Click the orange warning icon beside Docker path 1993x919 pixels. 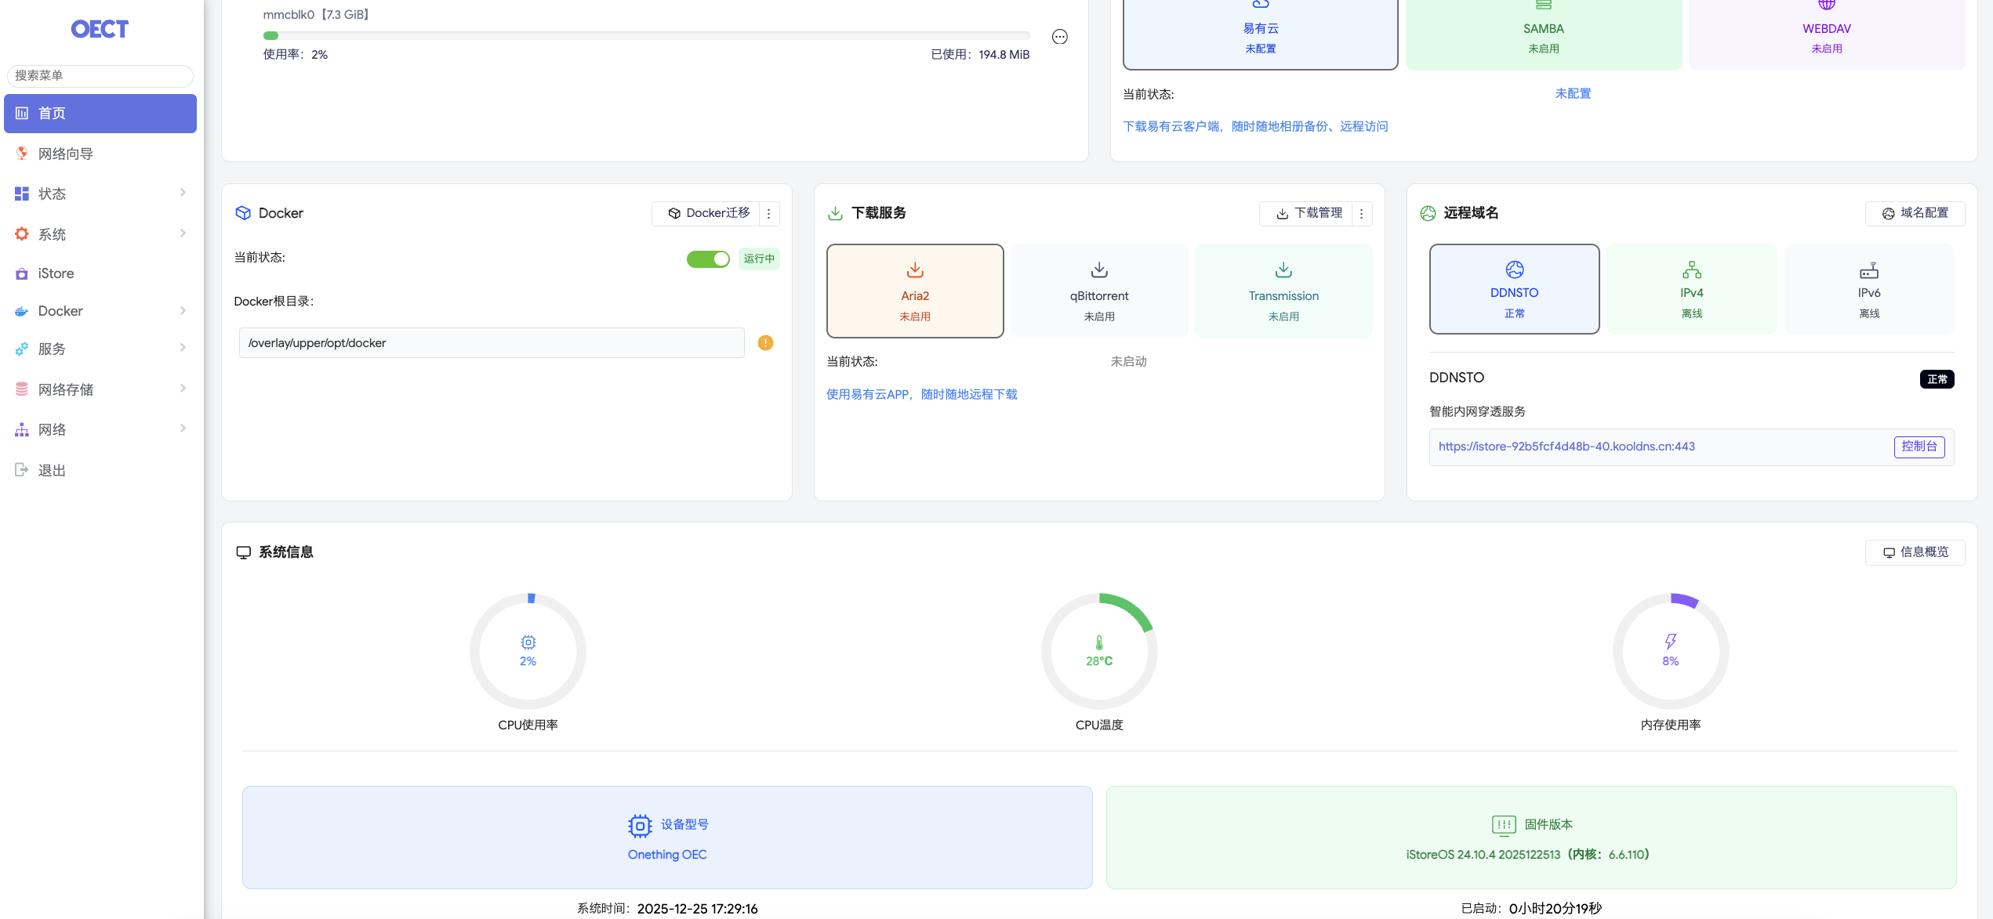coord(765,342)
